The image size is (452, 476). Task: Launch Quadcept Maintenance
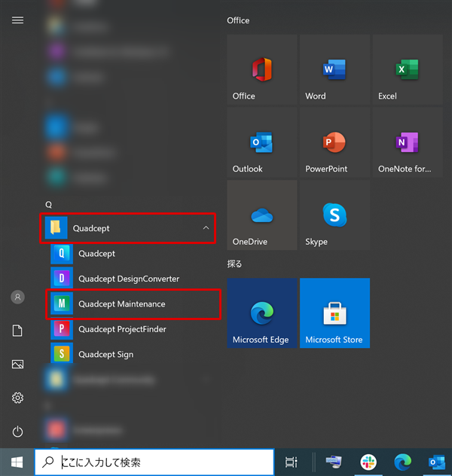pos(133,304)
